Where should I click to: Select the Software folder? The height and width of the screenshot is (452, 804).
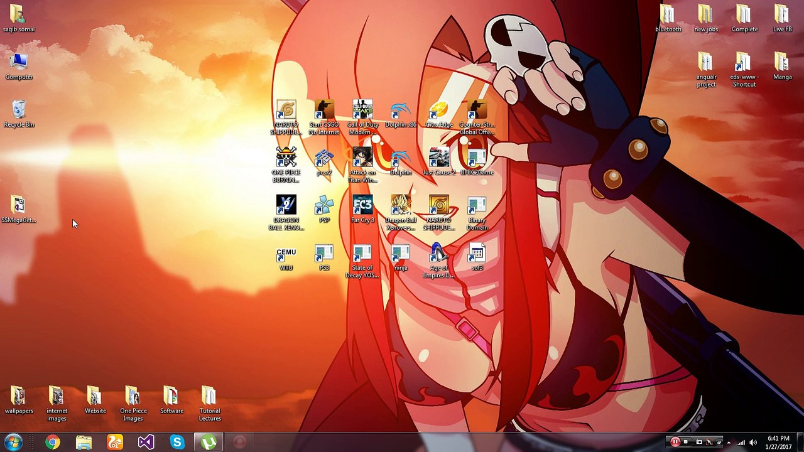(171, 401)
